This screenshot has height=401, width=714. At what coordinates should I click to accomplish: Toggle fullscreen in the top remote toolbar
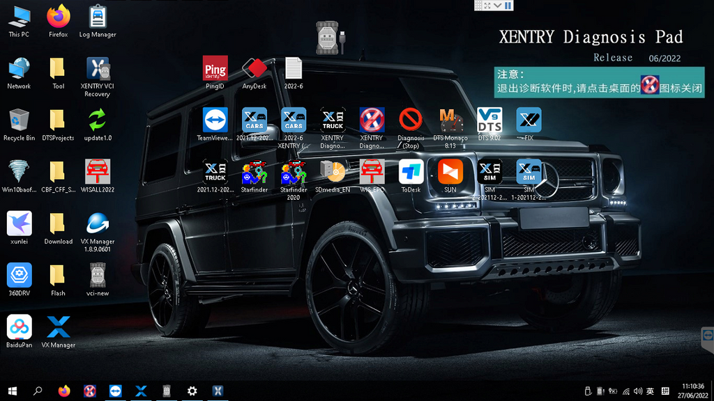tap(486, 5)
